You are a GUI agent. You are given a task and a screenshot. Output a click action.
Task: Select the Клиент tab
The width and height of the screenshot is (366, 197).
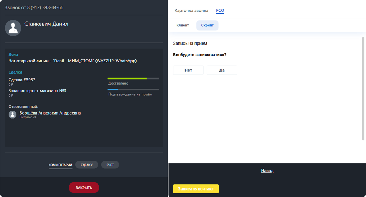[x=183, y=25]
